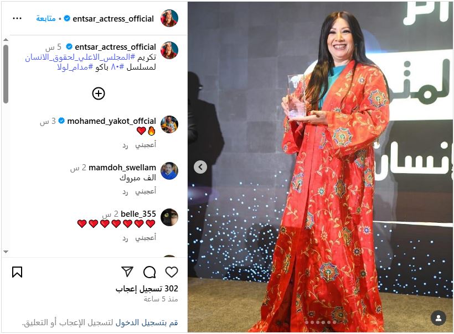The width and height of the screenshot is (454, 334).
Task: Click the قم بتسجيل الدخول login link
Action: (x=147, y=322)
